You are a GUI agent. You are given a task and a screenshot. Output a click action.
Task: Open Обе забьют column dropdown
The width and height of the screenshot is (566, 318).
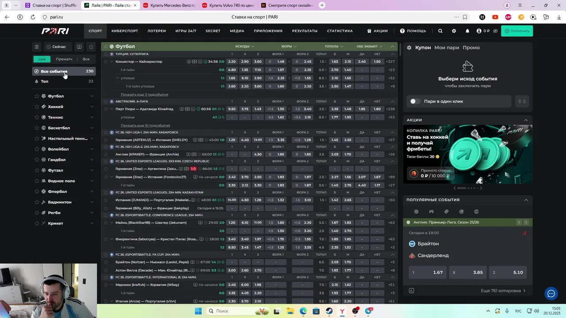coord(370,46)
